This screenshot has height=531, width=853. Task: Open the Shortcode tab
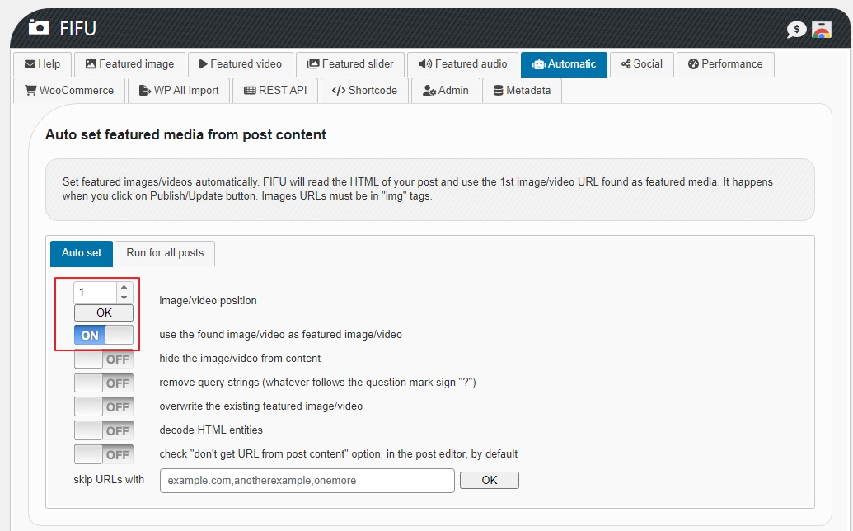click(x=364, y=91)
